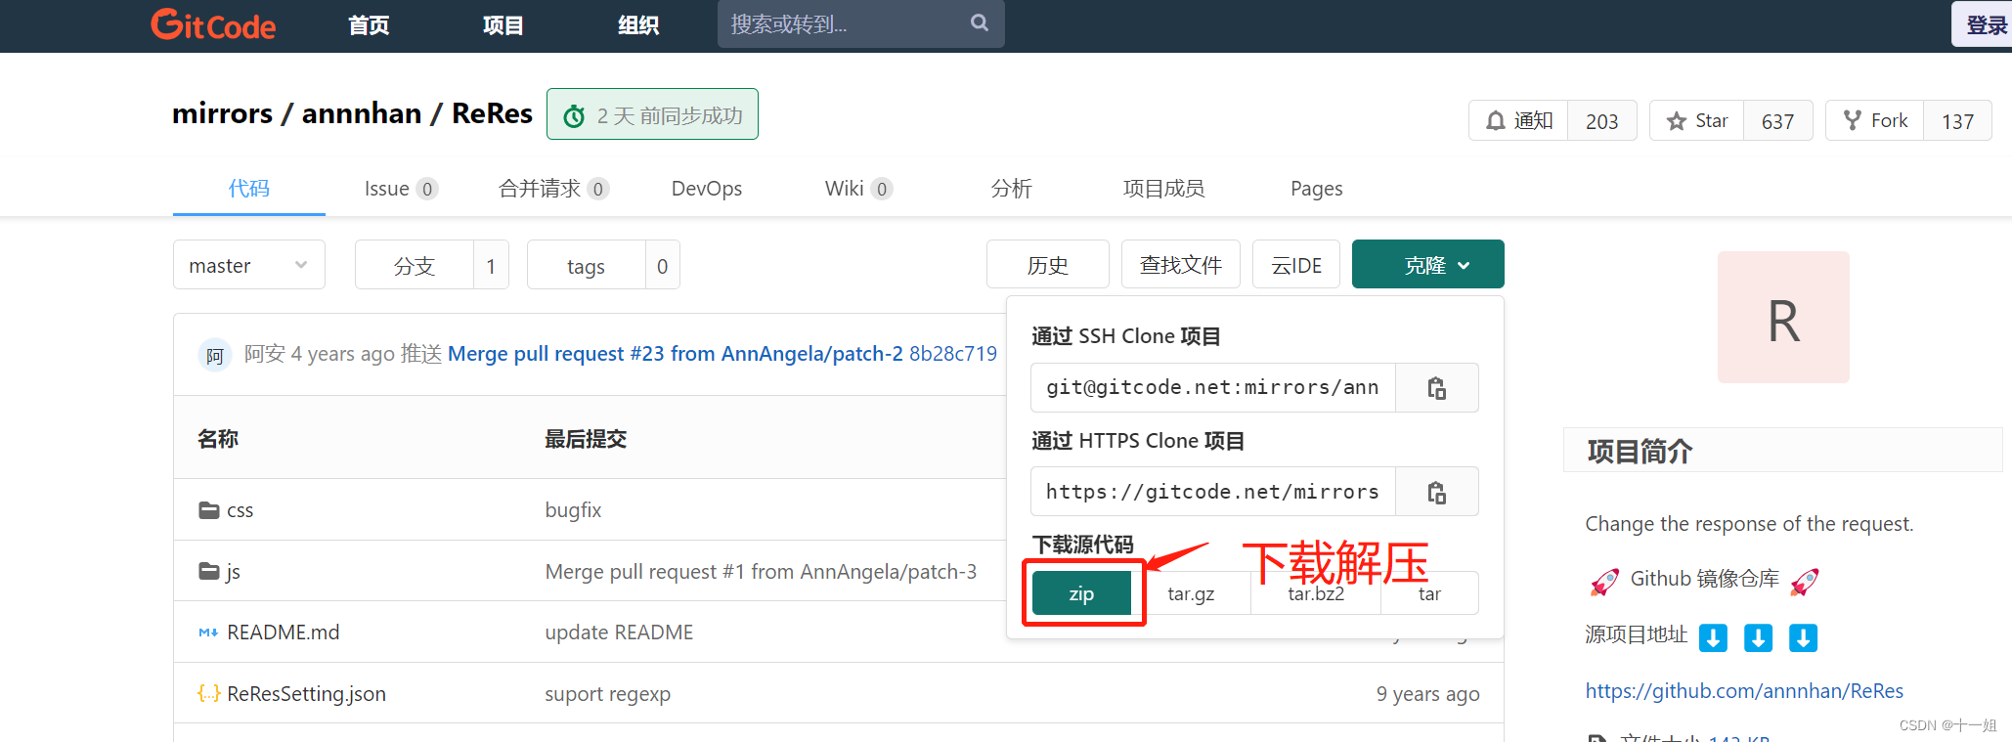This screenshot has height=742, width=2012.
Task: Open ReResSetting.json file
Action: [x=306, y=693]
